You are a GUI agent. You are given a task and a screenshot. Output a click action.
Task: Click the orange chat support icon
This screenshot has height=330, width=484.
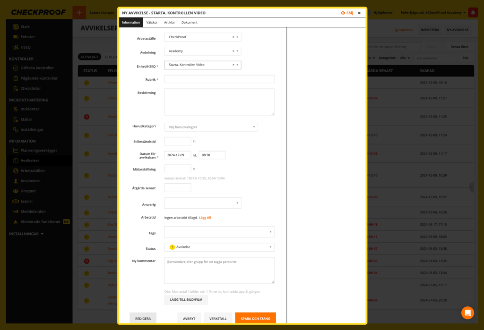click(467, 313)
